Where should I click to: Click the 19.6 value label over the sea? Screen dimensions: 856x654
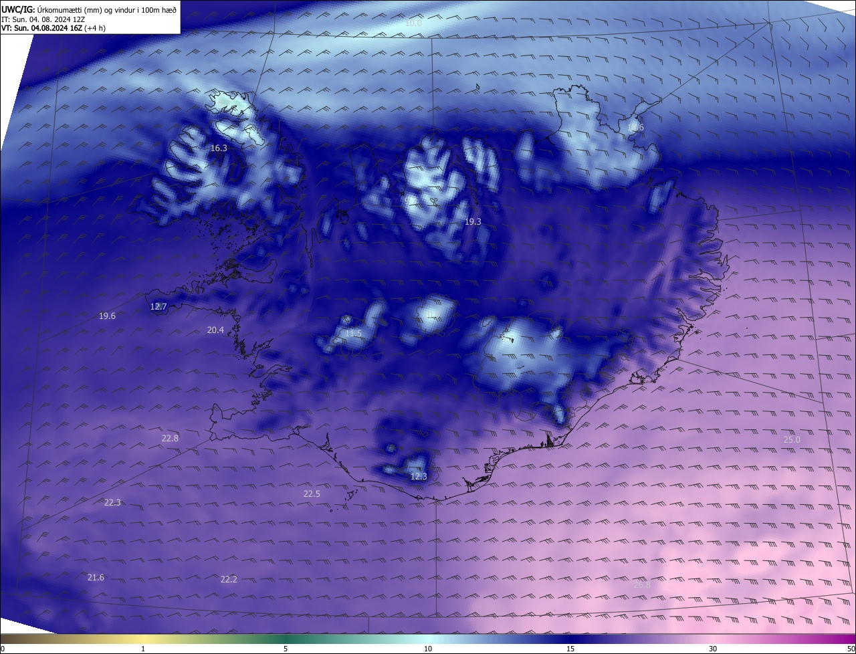107,316
